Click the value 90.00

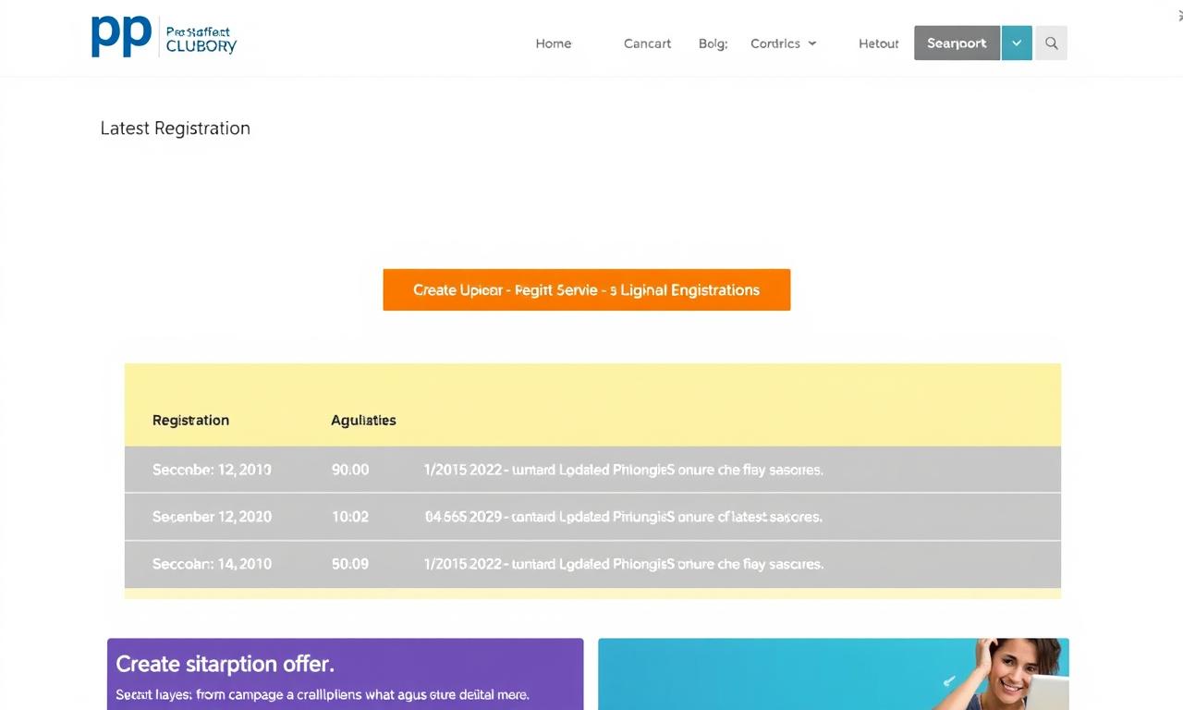pyautogui.click(x=350, y=470)
